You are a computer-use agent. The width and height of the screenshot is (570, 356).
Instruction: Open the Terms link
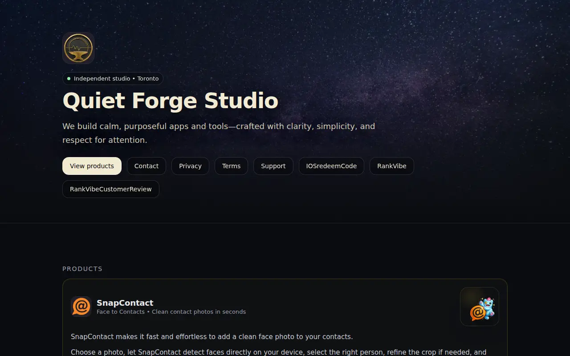tap(231, 166)
